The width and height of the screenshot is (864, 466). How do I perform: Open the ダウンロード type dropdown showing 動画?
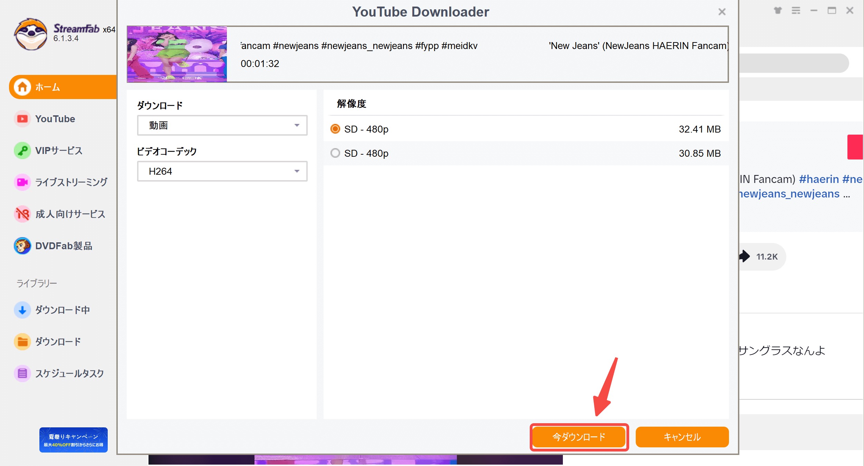(x=222, y=125)
